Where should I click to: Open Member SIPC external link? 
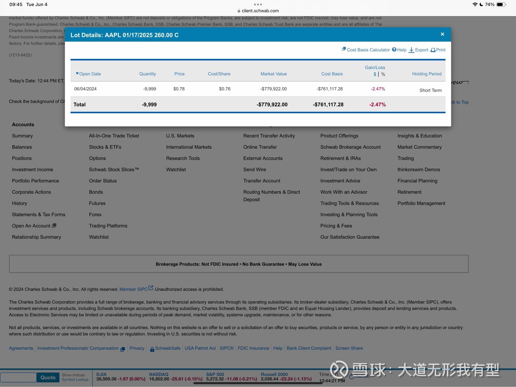tap(136, 289)
